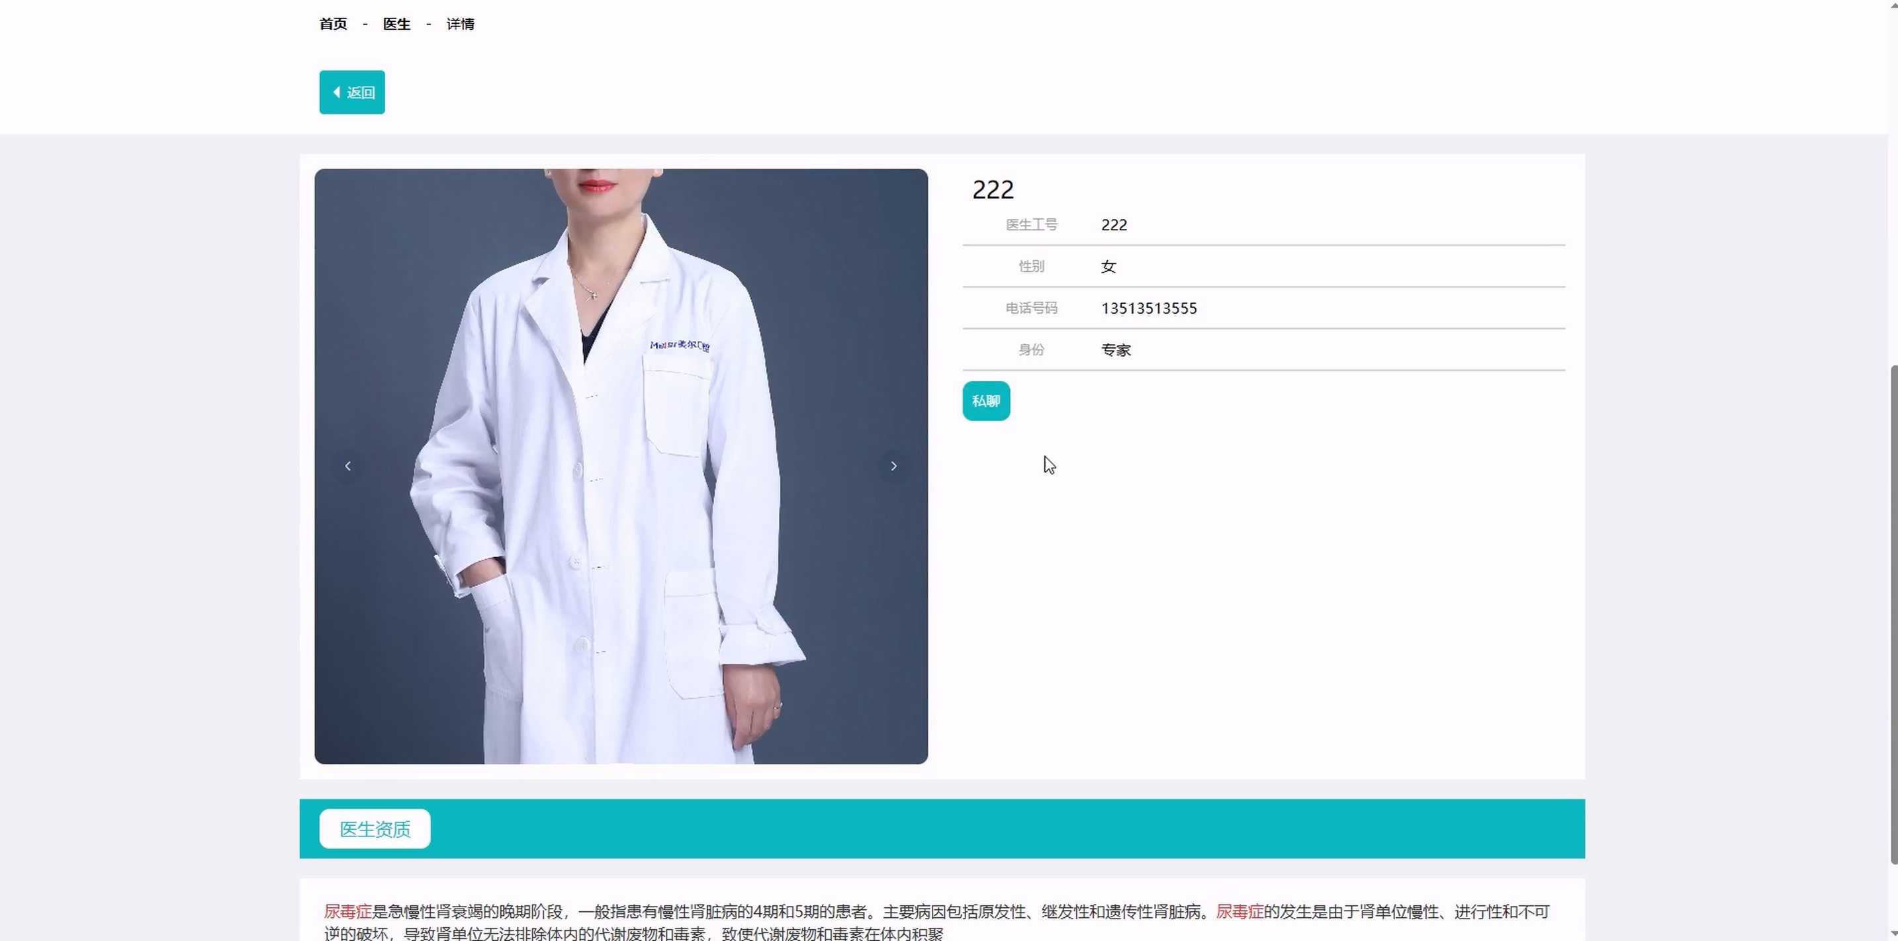Click 详情 breadcrumb item
The height and width of the screenshot is (941, 1898).
(460, 24)
